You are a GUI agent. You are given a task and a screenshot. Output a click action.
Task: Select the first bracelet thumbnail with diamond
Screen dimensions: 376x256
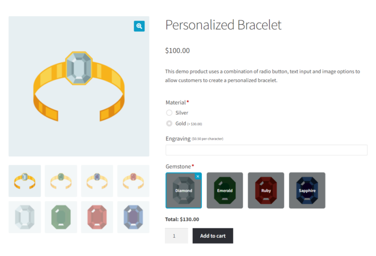tap(25, 181)
